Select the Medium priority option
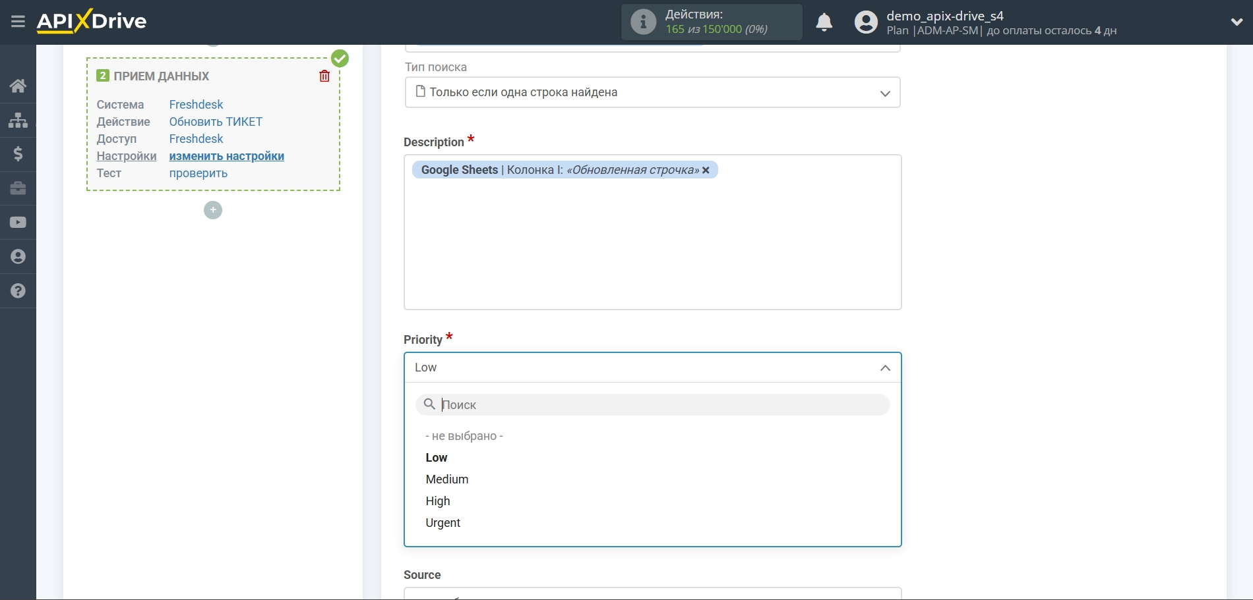Screen dimensions: 1253x600 [447, 479]
